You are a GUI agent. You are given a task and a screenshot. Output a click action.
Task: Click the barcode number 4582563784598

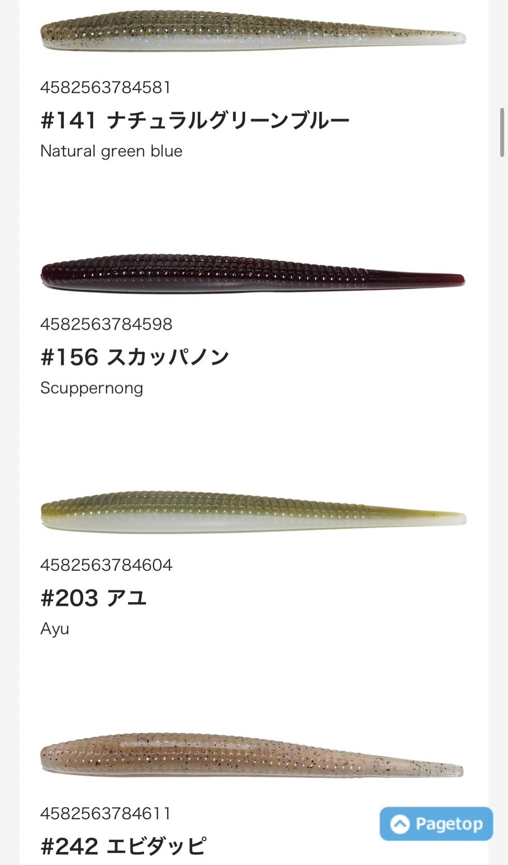106,324
